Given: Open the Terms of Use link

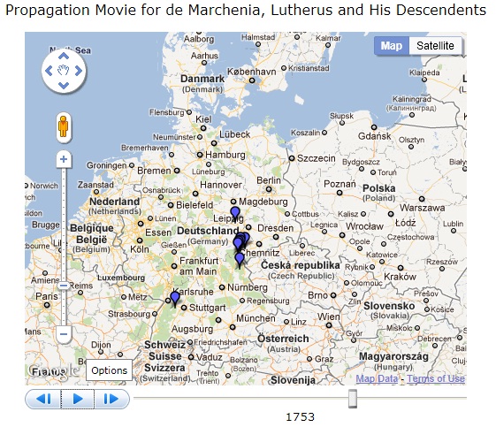Looking at the screenshot, I should pos(436,378).
